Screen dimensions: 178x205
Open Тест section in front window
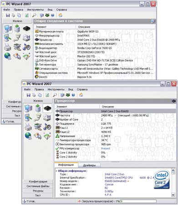click(x=38, y=195)
